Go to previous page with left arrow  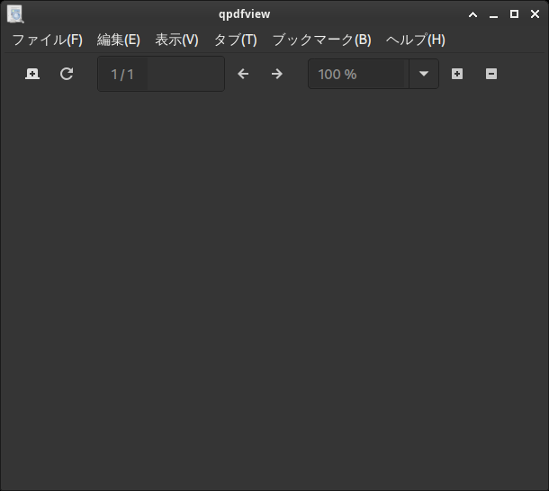pos(243,74)
